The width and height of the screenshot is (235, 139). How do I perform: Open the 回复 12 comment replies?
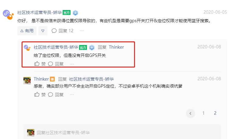coord(63,31)
